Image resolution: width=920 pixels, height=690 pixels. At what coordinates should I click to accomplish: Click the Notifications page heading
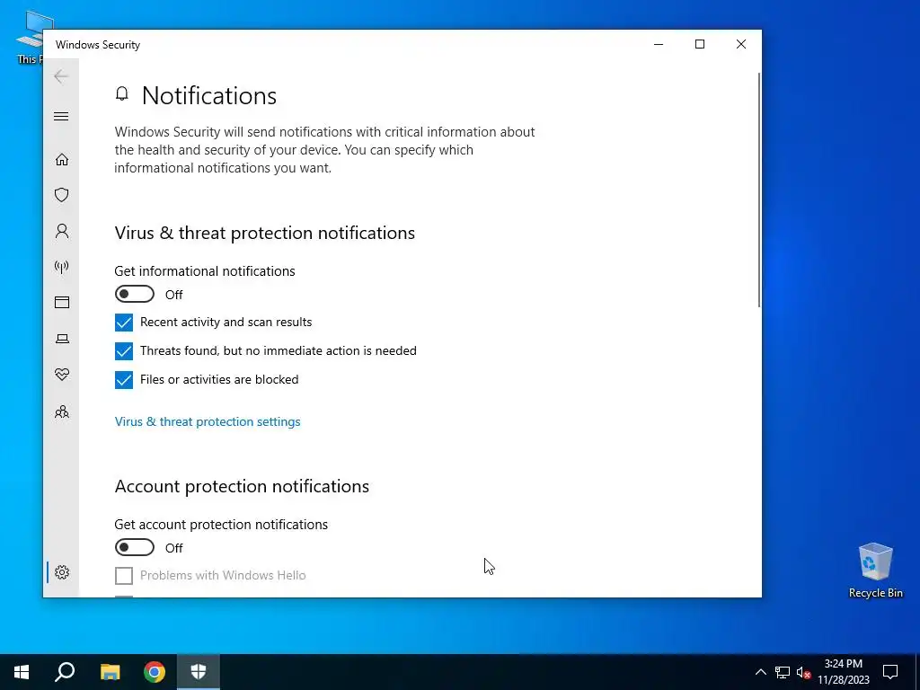pyautogui.click(x=208, y=95)
